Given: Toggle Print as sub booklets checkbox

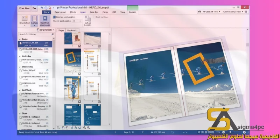Looking at the screenshot, I should (54, 17).
